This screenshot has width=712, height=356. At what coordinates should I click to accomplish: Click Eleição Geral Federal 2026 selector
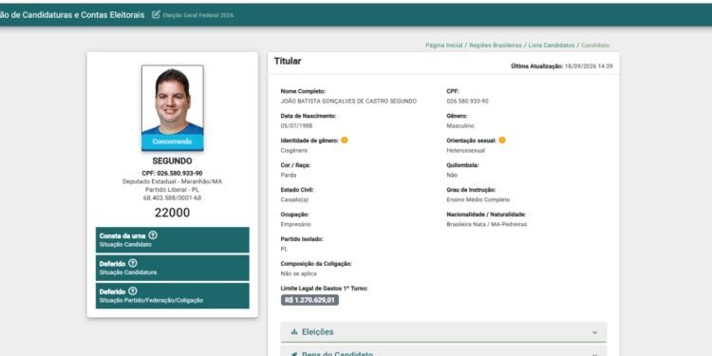tap(197, 15)
